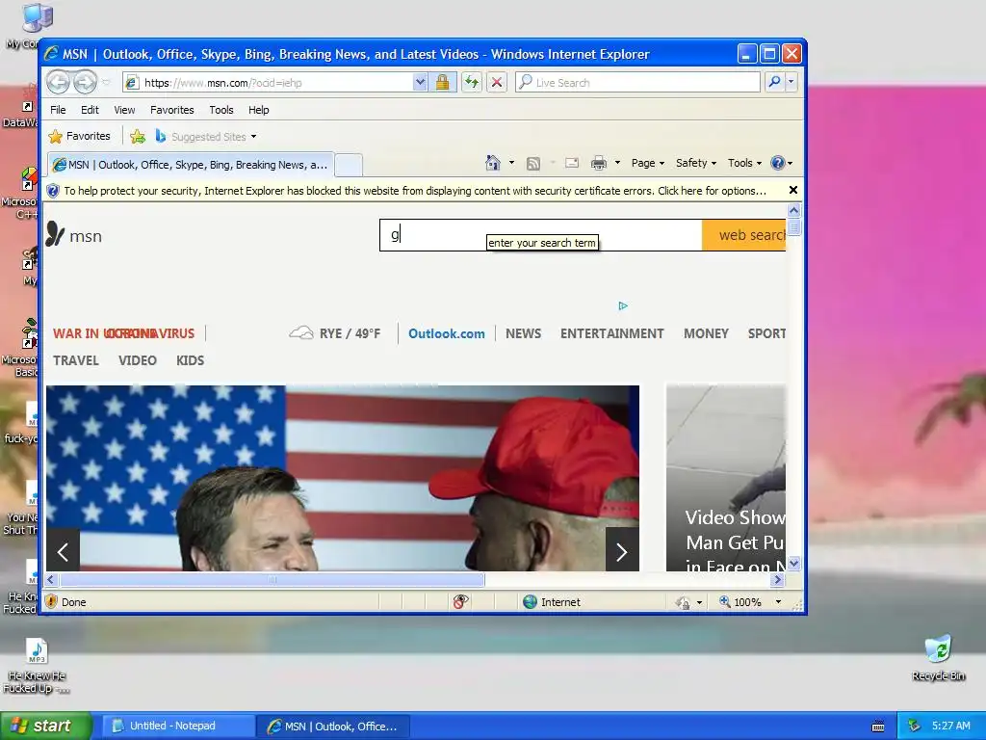Go forward with the Forward arrow button
This screenshot has width=986, height=740.
[x=85, y=82]
